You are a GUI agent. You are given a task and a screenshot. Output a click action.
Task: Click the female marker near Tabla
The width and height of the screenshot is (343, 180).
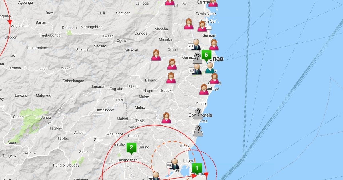[166, 118]
